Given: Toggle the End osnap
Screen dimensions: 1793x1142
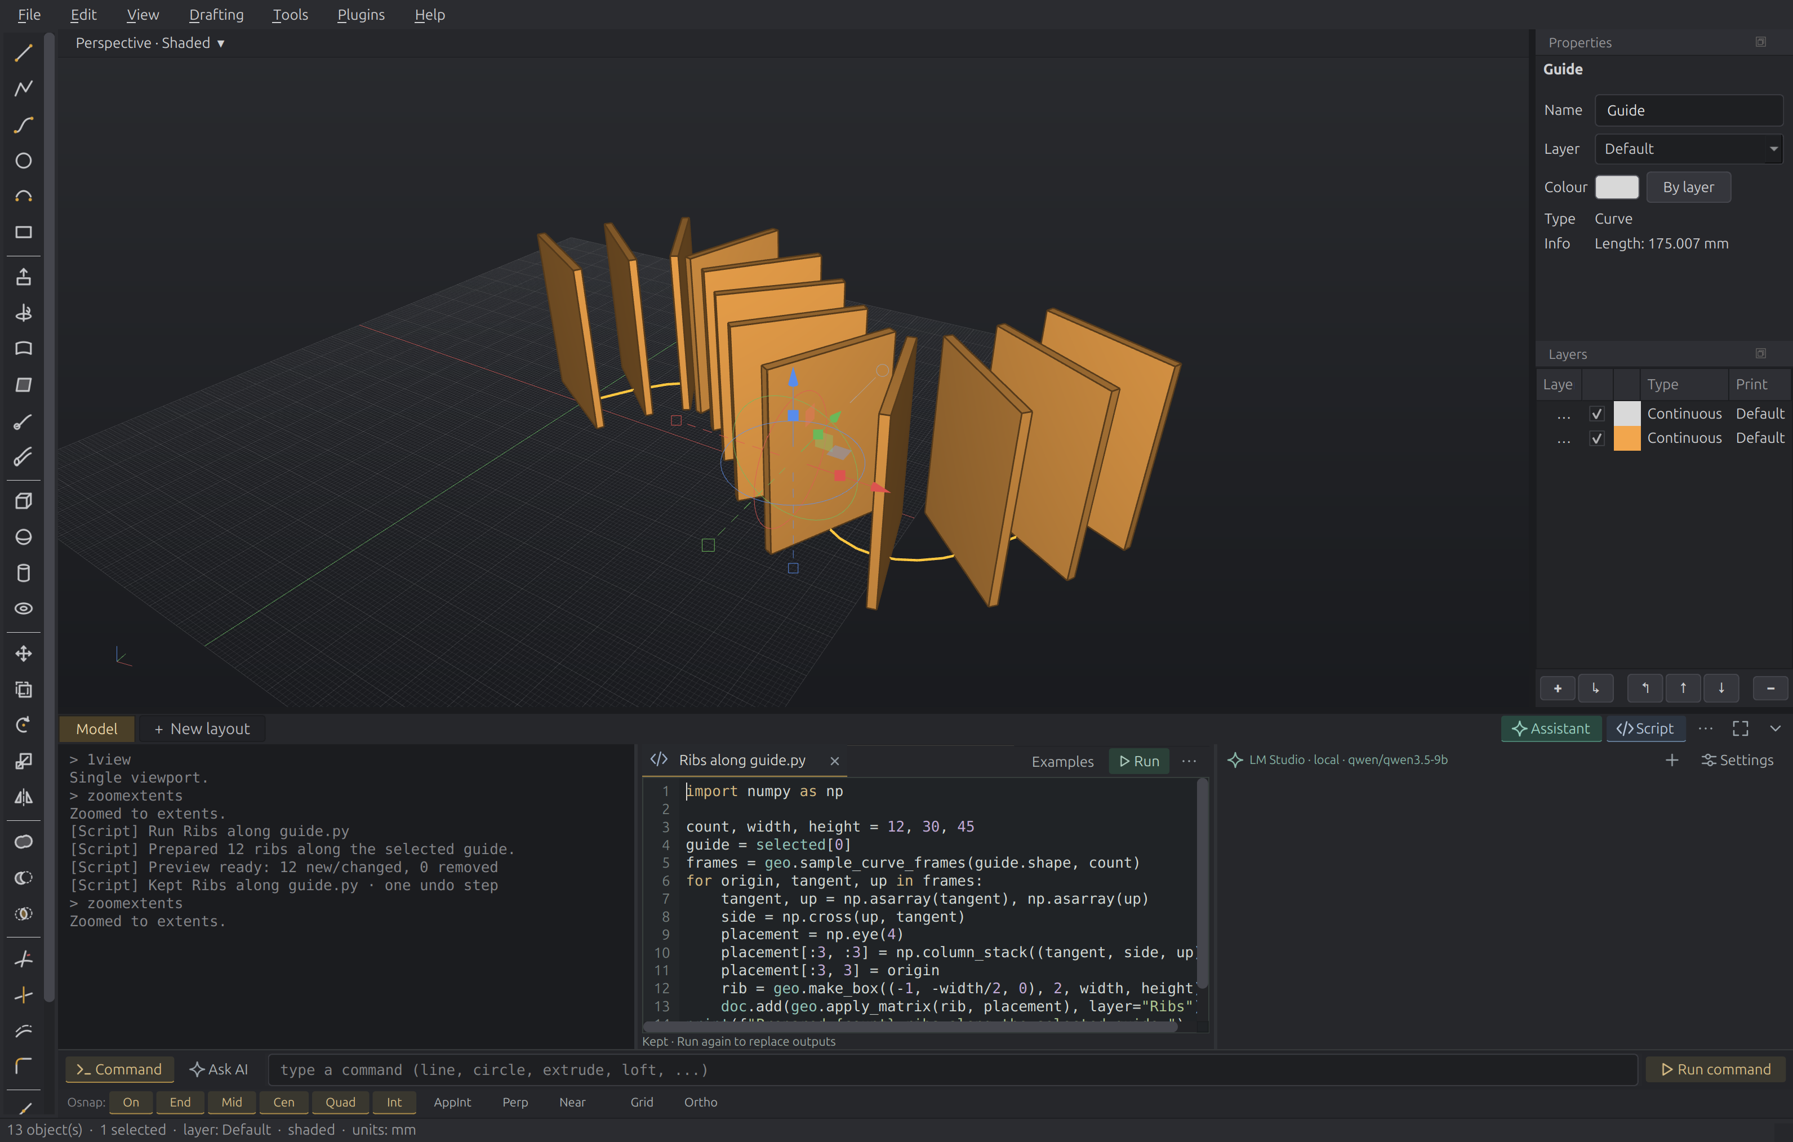Looking at the screenshot, I should click(180, 1102).
